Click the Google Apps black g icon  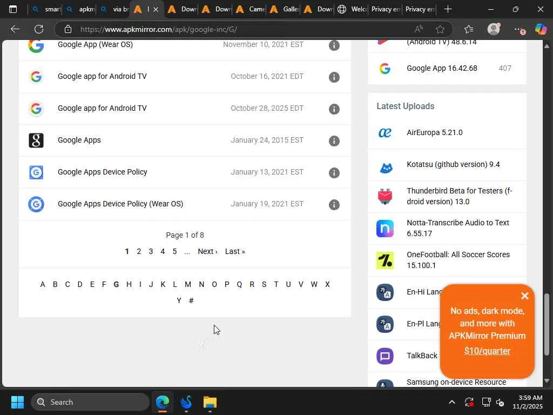(36, 140)
